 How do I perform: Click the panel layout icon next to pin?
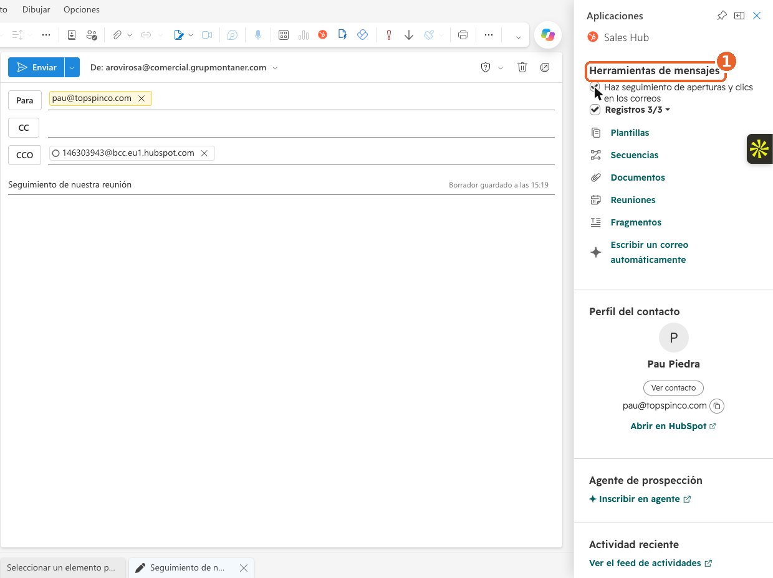pyautogui.click(x=739, y=16)
